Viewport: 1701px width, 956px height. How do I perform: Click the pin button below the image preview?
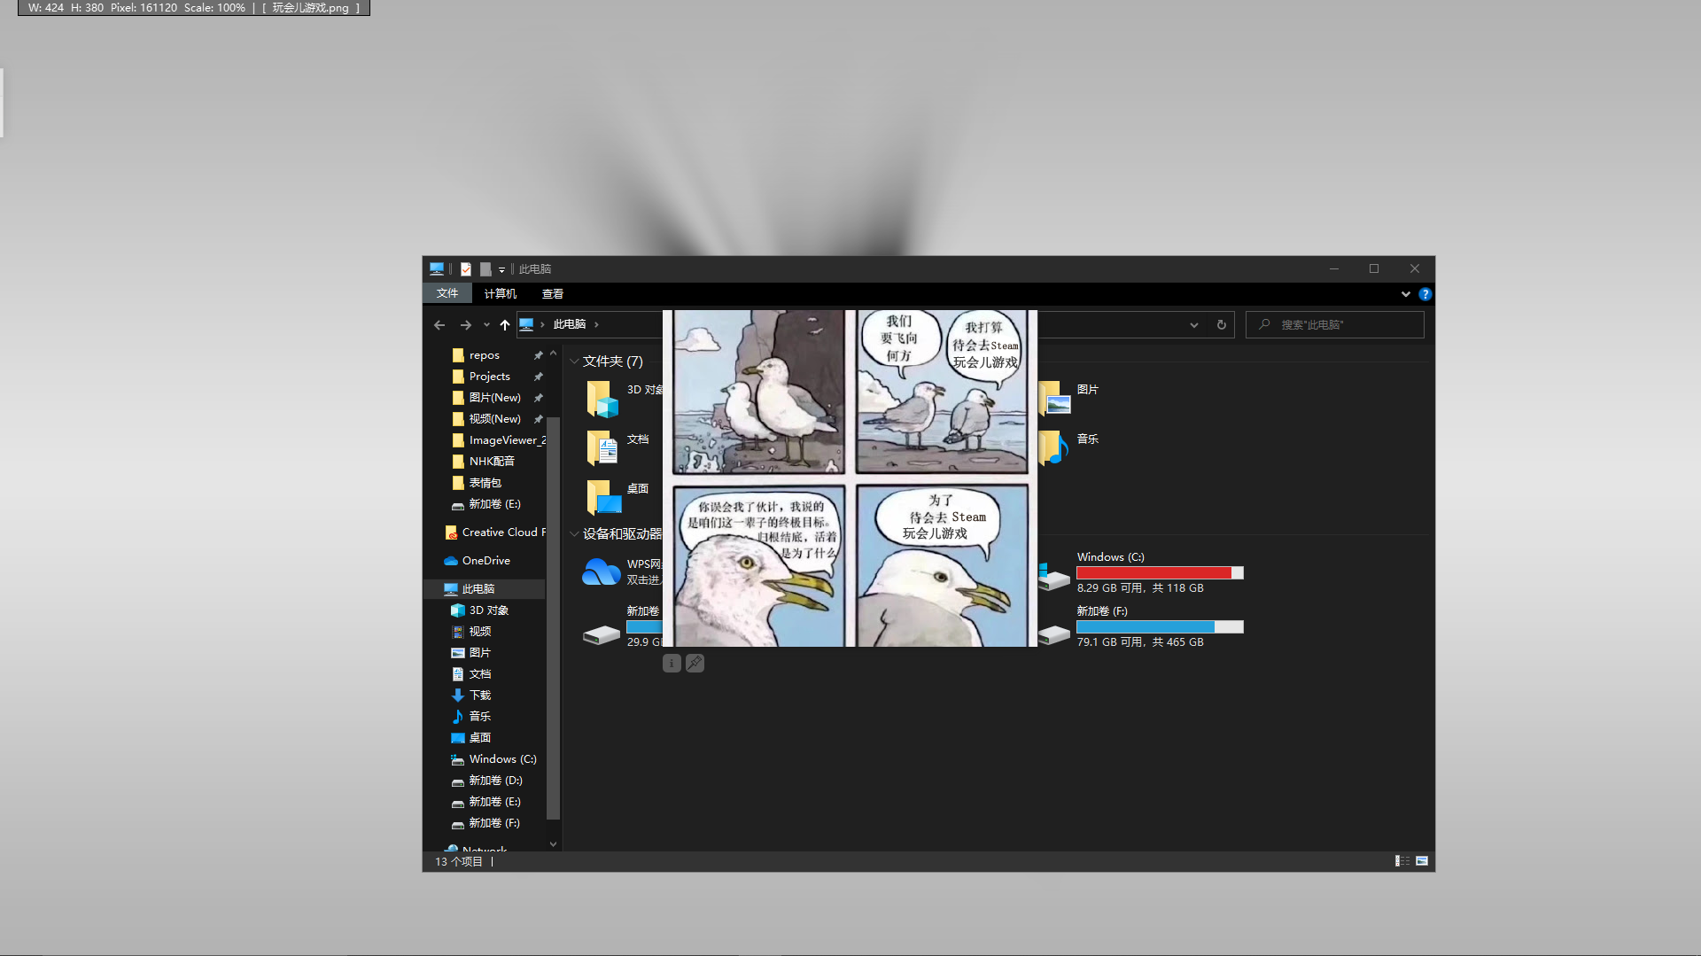695,663
